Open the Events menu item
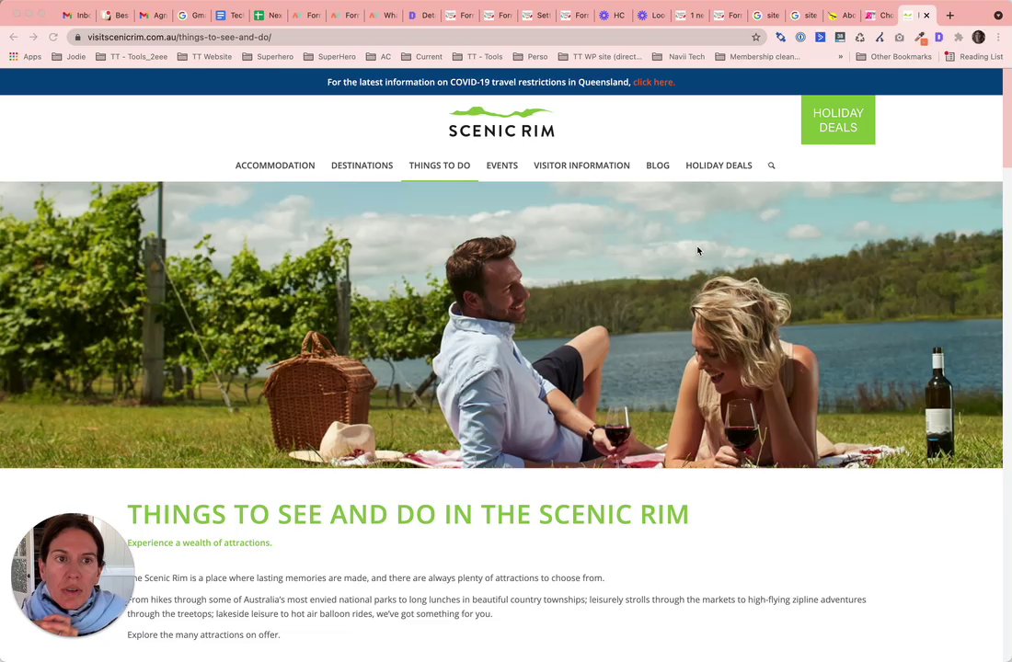The image size is (1012, 662). [x=502, y=165]
